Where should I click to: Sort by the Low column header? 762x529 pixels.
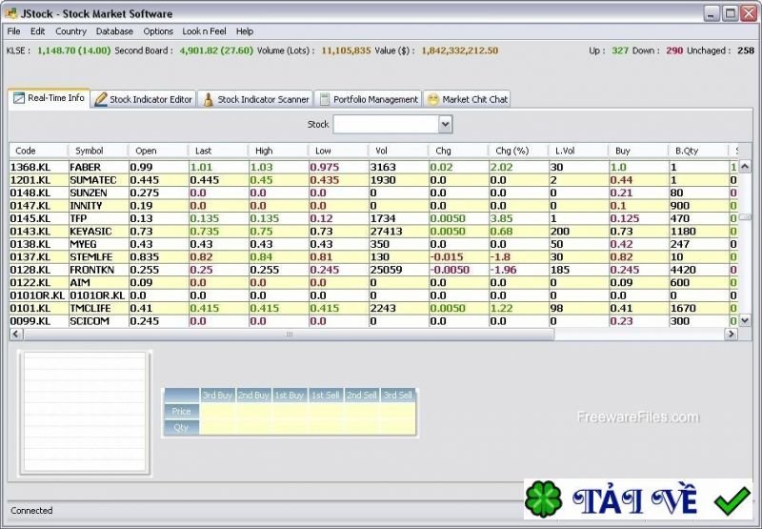[x=338, y=151]
